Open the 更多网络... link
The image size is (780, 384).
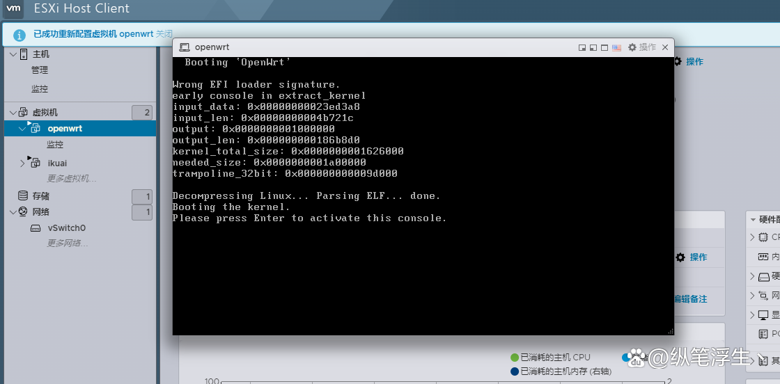click(68, 243)
